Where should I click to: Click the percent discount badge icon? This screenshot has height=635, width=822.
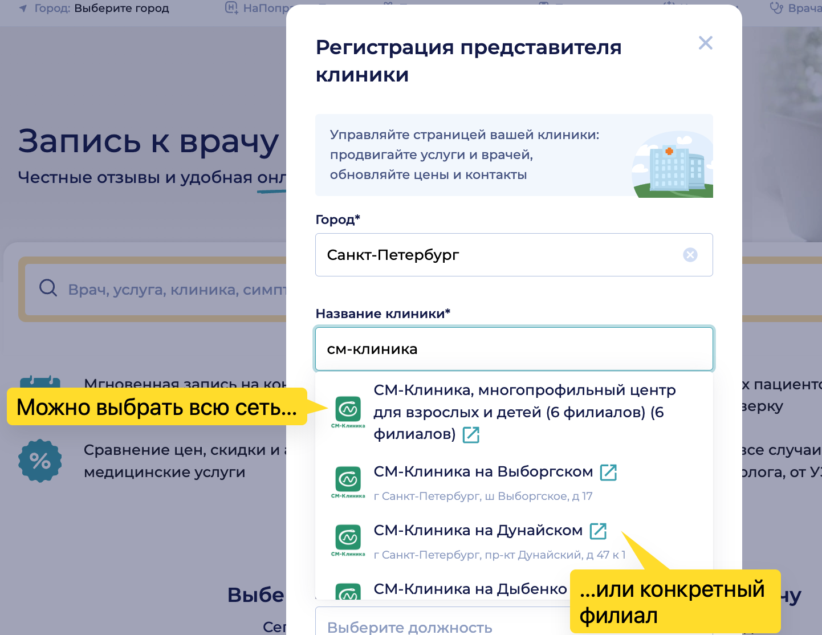(40, 461)
